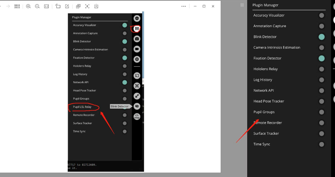Click 'Plugin Manager' heading in right panel
The height and width of the screenshot is (177, 335).
tap(265, 5)
